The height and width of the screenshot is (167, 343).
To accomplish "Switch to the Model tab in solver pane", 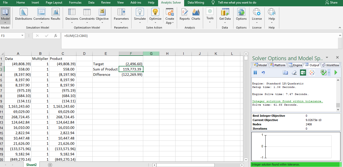I will tap(260, 65).
